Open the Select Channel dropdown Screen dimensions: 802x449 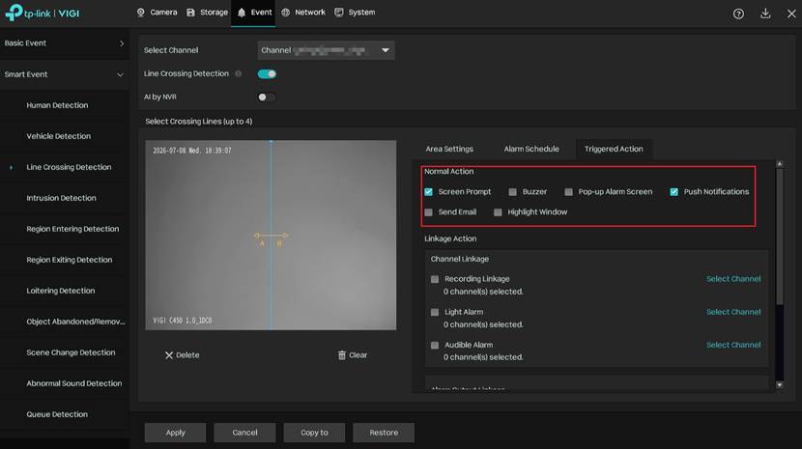326,50
